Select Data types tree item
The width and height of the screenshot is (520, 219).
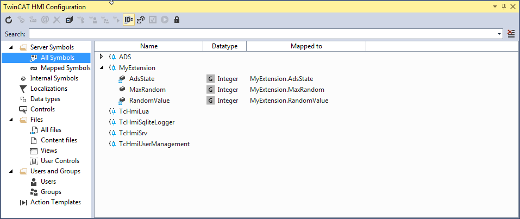tap(45, 99)
